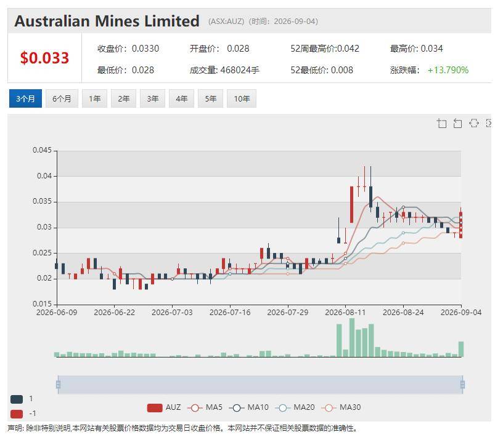Select the horizontal brush selection tool

474,123
